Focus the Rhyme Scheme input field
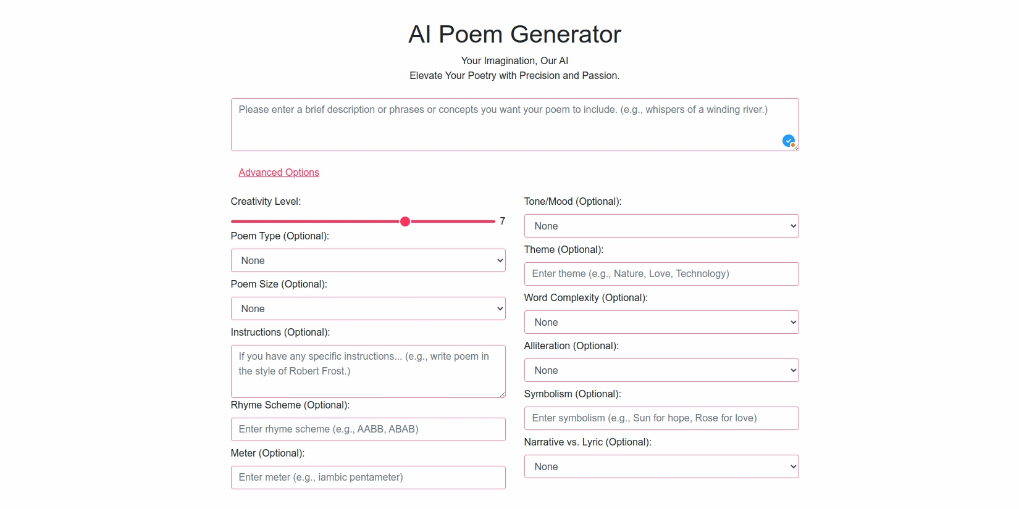The height and width of the screenshot is (509, 1019). [368, 429]
